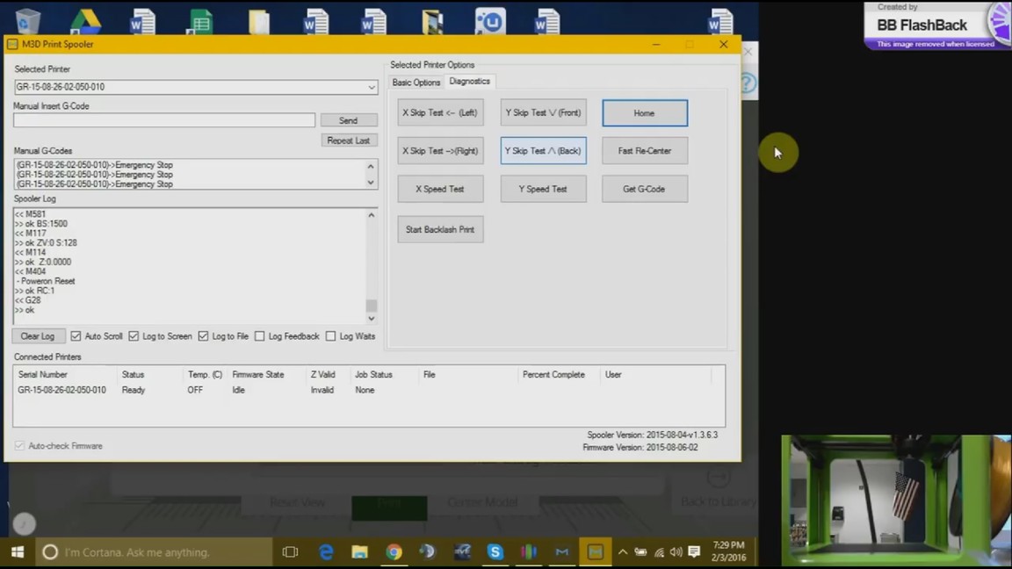Launch Google Chrome from the taskbar
Screen dimensions: 1012x569
tap(394, 552)
